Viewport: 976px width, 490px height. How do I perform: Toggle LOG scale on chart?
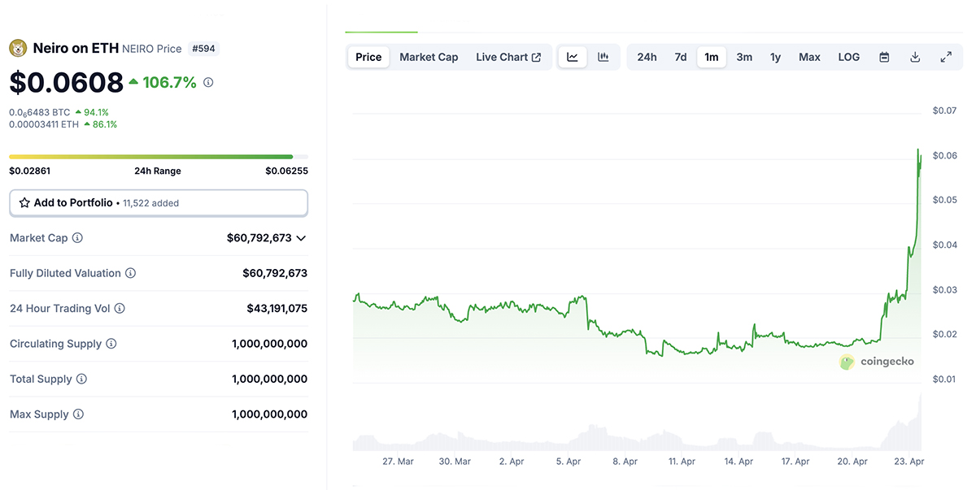pyautogui.click(x=848, y=57)
